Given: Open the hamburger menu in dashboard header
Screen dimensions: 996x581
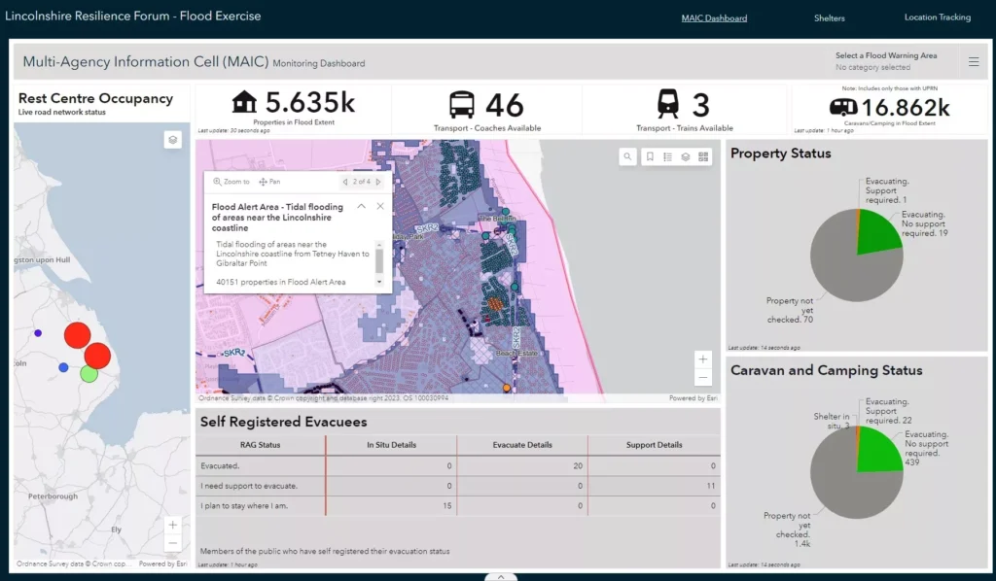Looking at the screenshot, I should click(974, 62).
